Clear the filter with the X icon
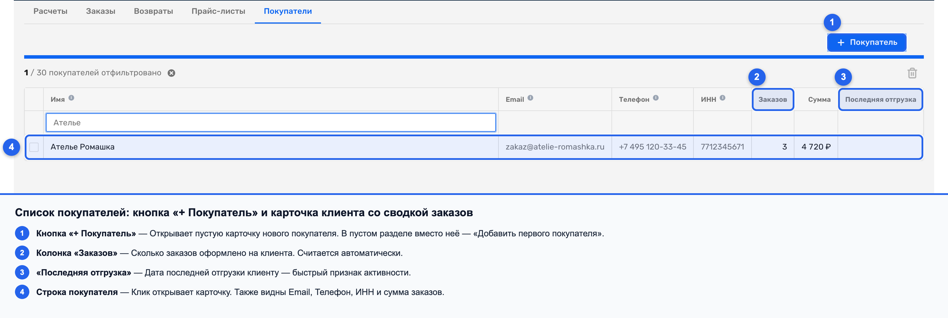The width and height of the screenshot is (948, 318). pyautogui.click(x=171, y=73)
